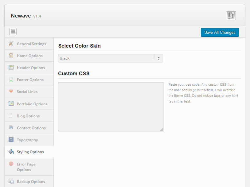Image resolution: width=250 pixels, height=187 pixels.
Task: Click the Home Options house icon
Action: coord(11,55)
